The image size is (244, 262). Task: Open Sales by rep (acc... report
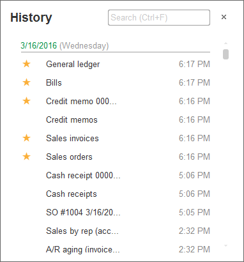click(x=82, y=231)
